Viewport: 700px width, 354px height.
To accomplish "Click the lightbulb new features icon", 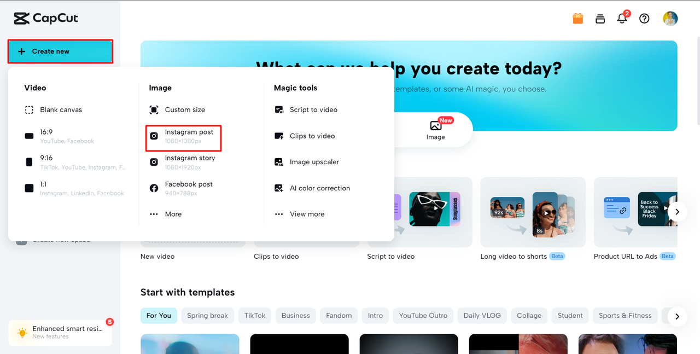I will pos(22,333).
